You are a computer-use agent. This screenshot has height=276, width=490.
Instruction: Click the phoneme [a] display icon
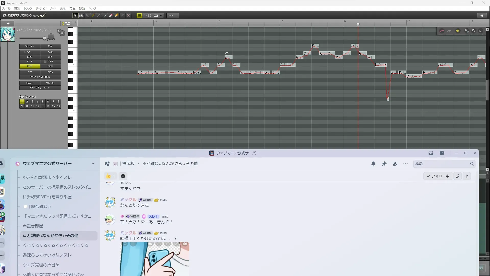pyautogui.click(x=481, y=31)
